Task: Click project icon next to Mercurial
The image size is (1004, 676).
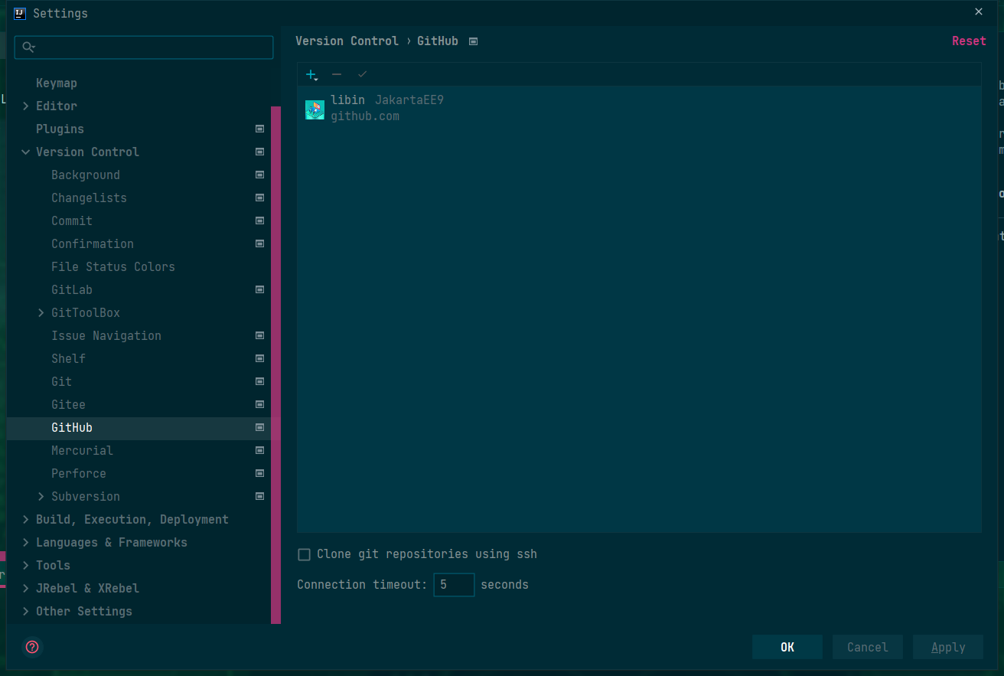Action: 259,450
